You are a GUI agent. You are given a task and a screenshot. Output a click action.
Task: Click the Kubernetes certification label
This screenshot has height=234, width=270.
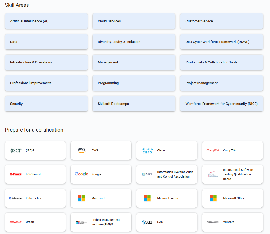pyautogui.click(x=33, y=198)
